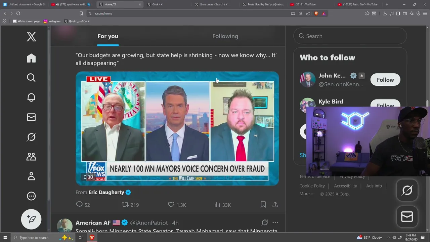Toggle browser sidebar panel icon
This screenshot has width=430, height=242.
(398, 13)
